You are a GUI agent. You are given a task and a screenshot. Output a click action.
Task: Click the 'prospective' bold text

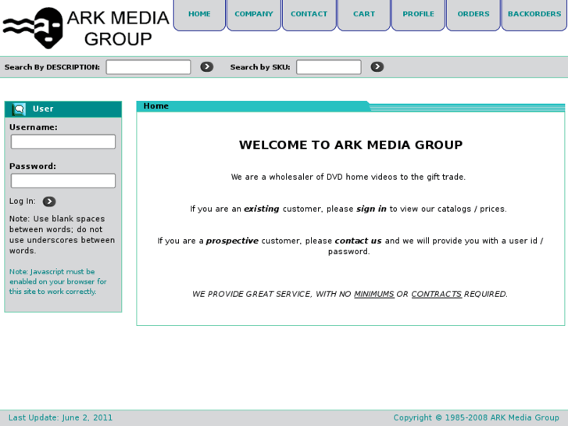[232, 241]
